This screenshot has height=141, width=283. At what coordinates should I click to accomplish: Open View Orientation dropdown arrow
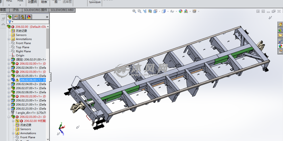(159, 11)
